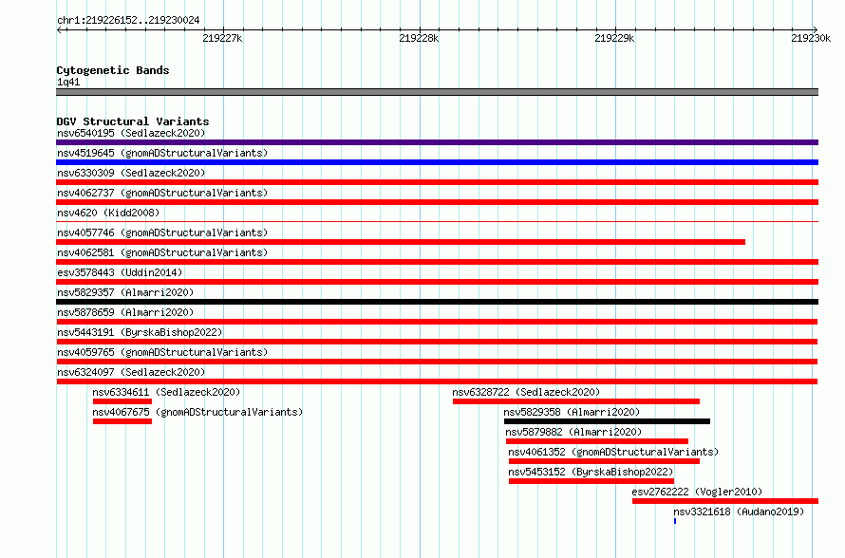Screen dimensions: 845x558
Task: Select the red nsv5879882 variant bar
Action: [x=597, y=441]
